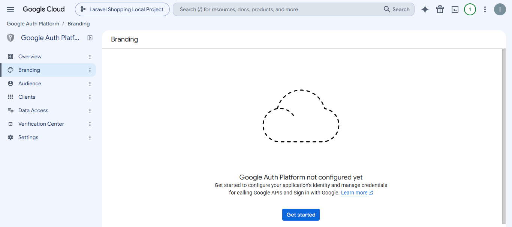Open the Laravel Shopping Local Project picker
This screenshot has height=227, width=512.
[x=122, y=9]
